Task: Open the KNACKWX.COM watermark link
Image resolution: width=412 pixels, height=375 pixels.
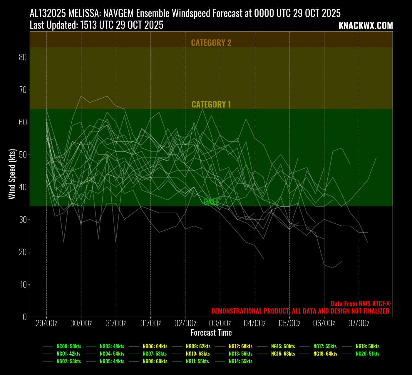Action: coord(366,26)
